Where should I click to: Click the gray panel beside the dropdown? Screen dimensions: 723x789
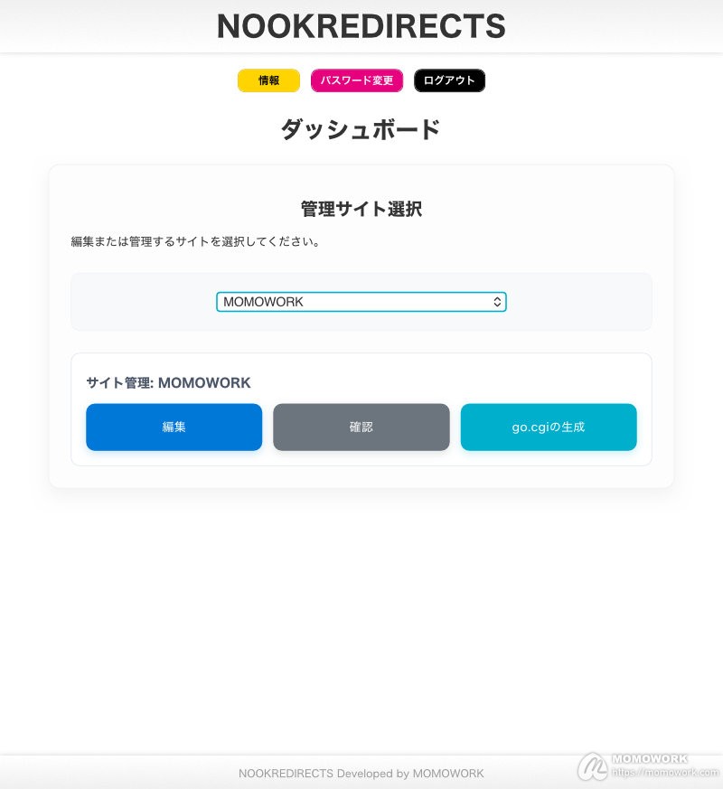coord(136,302)
